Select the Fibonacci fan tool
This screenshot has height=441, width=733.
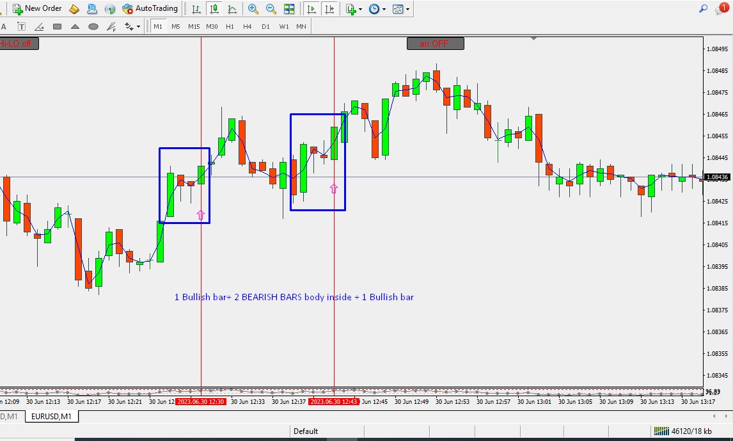111,27
